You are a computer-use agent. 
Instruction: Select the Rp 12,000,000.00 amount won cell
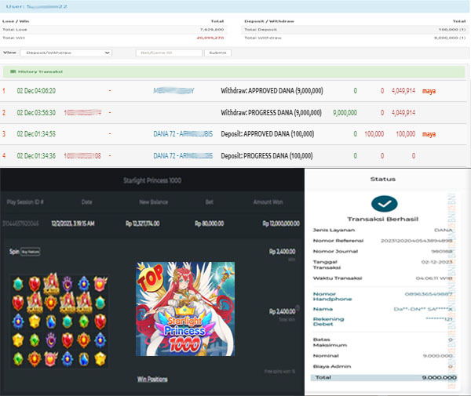(x=281, y=223)
